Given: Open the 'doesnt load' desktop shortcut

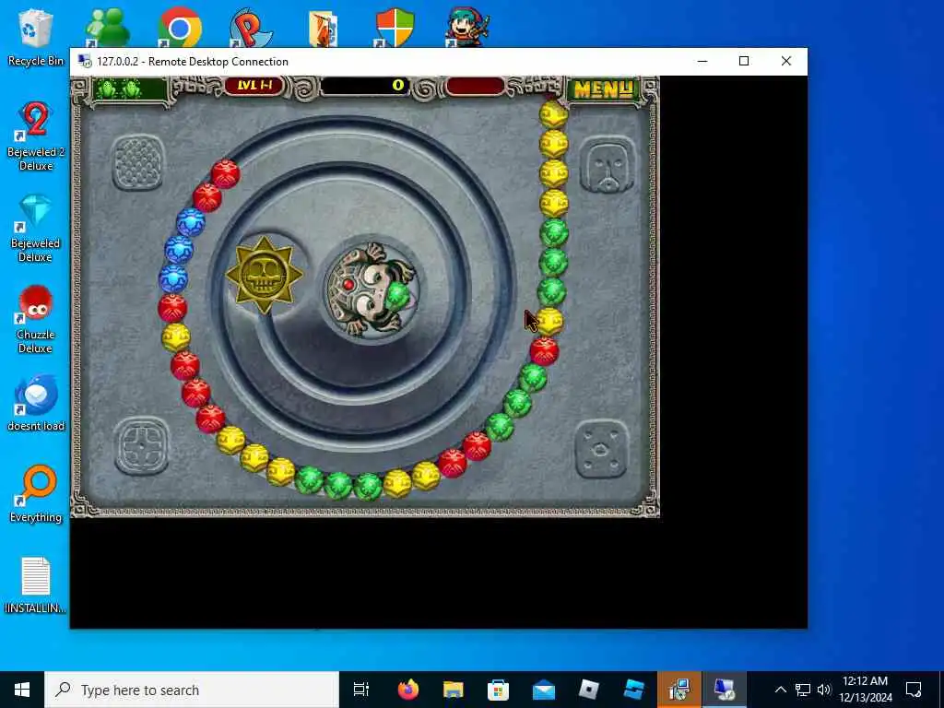Looking at the screenshot, I should point(35,402).
